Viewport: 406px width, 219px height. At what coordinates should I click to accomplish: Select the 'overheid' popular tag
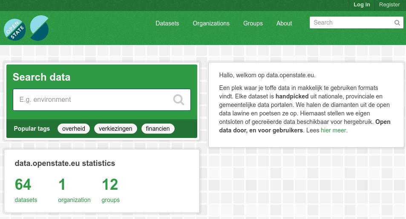(74, 129)
